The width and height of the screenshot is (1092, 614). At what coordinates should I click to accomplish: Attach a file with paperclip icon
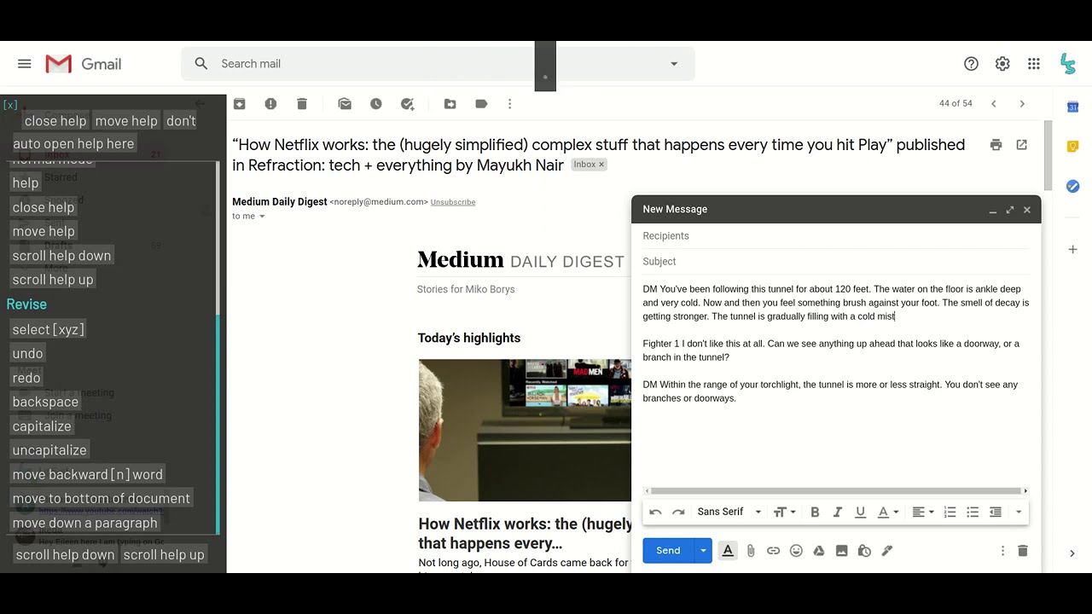point(751,551)
